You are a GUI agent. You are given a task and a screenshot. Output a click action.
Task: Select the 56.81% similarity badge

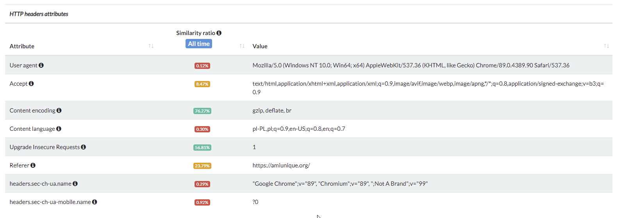pos(202,148)
